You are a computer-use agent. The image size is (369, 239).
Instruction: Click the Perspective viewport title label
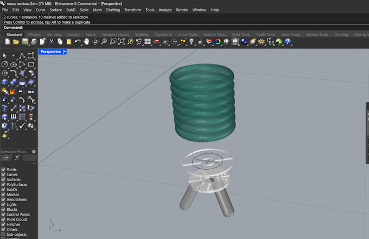(50, 51)
